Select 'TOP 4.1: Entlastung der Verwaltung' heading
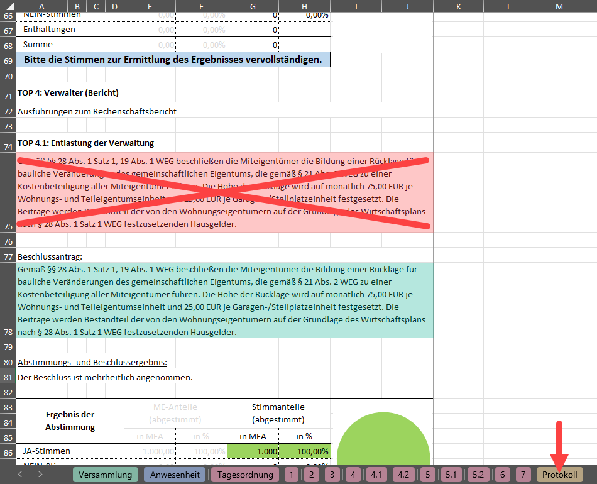 tap(85, 143)
